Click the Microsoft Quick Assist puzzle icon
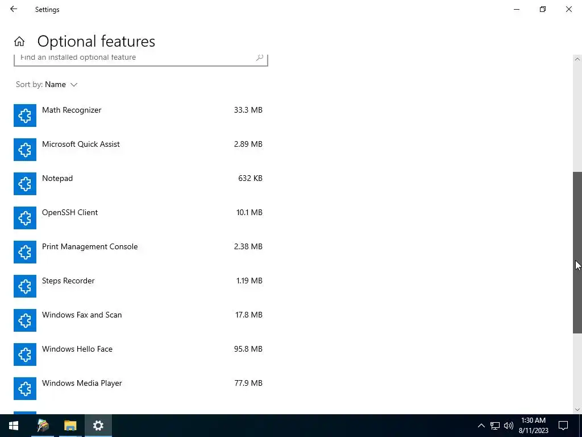The image size is (582, 437). click(25, 150)
